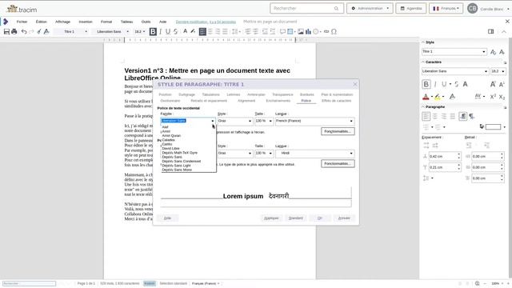512x288 pixels.
Task: Click the Insert image icon
Action: coord(301,32)
